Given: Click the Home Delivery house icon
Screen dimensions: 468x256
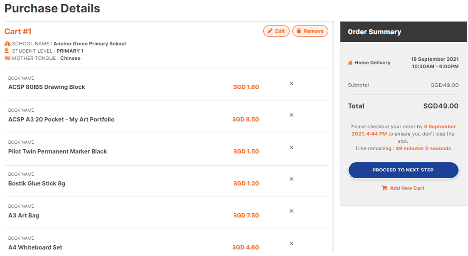Looking at the screenshot, I should point(350,63).
